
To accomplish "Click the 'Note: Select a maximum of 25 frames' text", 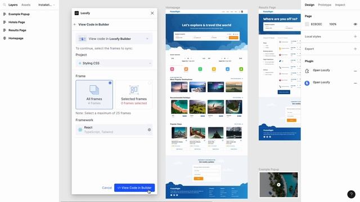I will 103,113.
